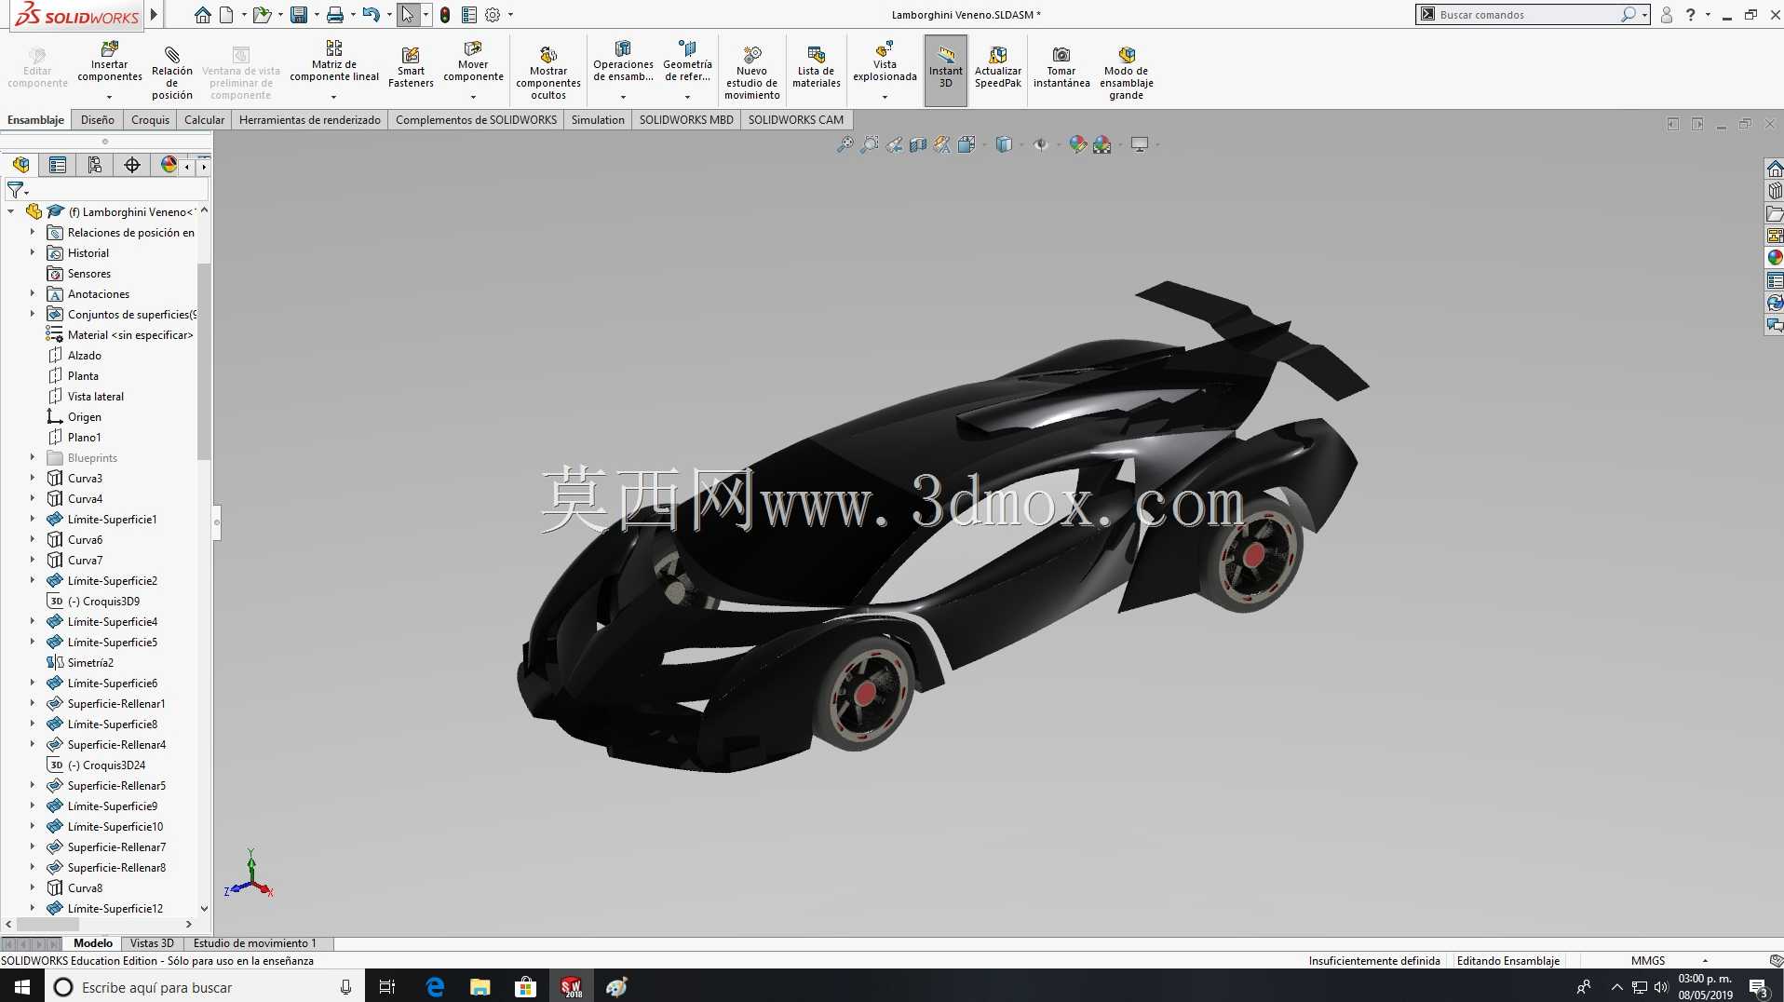The image size is (1784, 1002).
Task: Toggle Modo de ensamblaje grande
Action: [1127, 73]
